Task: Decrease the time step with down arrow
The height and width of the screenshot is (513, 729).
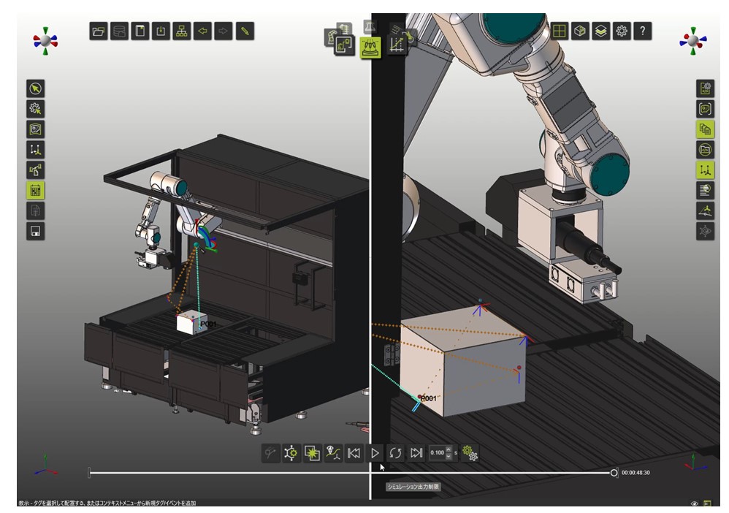Action: pyautogui.click(x=449, y=456)
